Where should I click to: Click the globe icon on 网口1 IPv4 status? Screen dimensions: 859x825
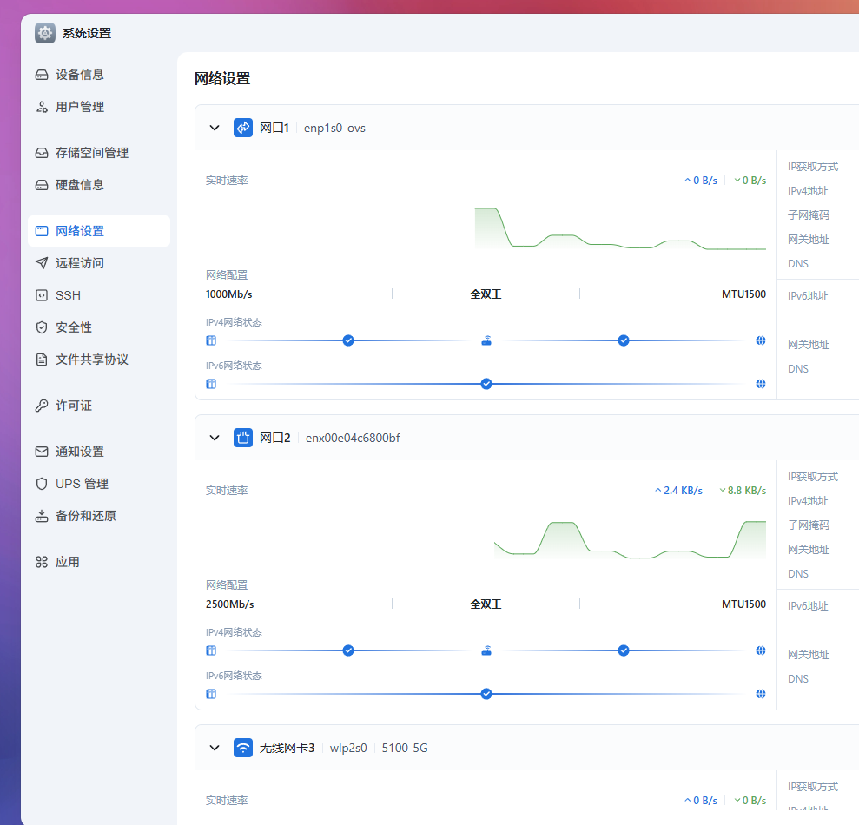click(x=760, y=340)
